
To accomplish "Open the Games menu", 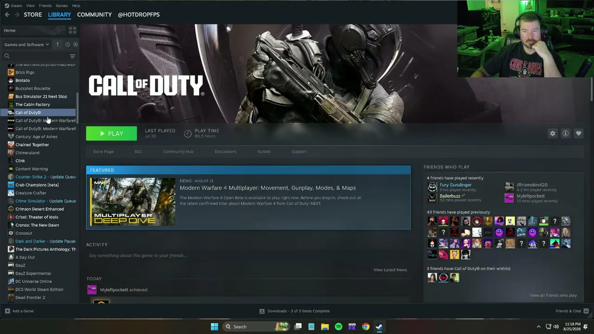I will tap(62, 6).
